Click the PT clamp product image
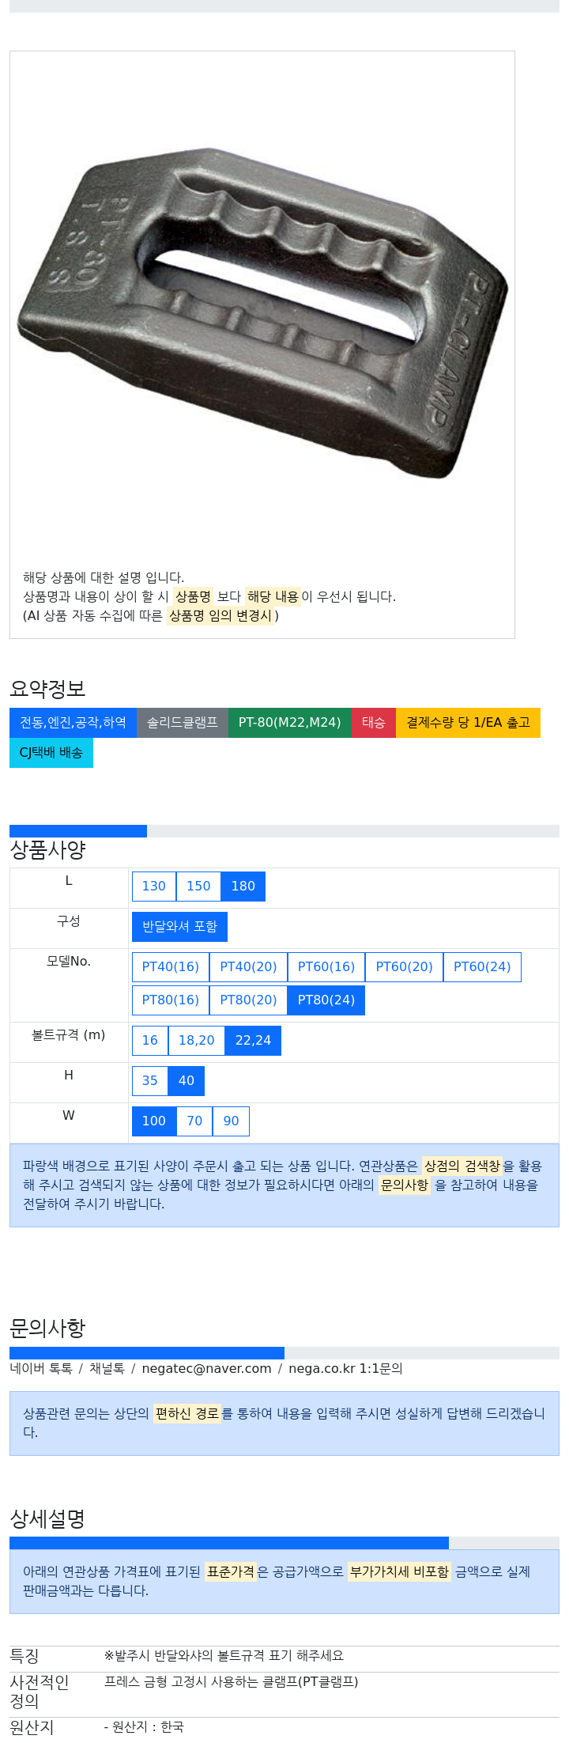 pyautogui.click(x=262, y=312)
